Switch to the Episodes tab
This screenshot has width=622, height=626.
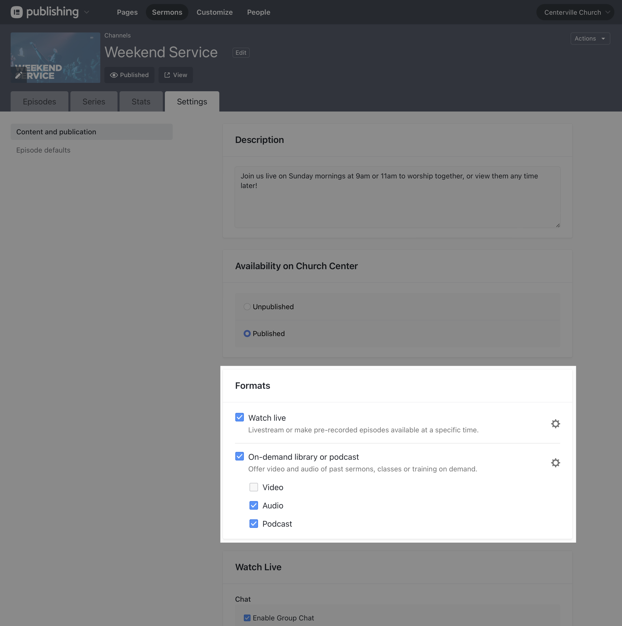tap(40, 101)
